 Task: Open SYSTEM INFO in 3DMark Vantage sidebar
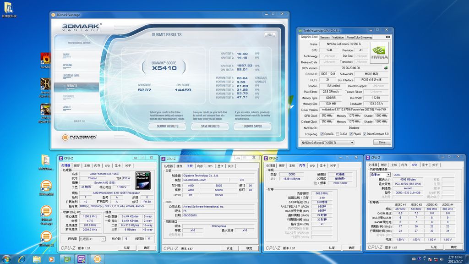[x=71, y=76]
